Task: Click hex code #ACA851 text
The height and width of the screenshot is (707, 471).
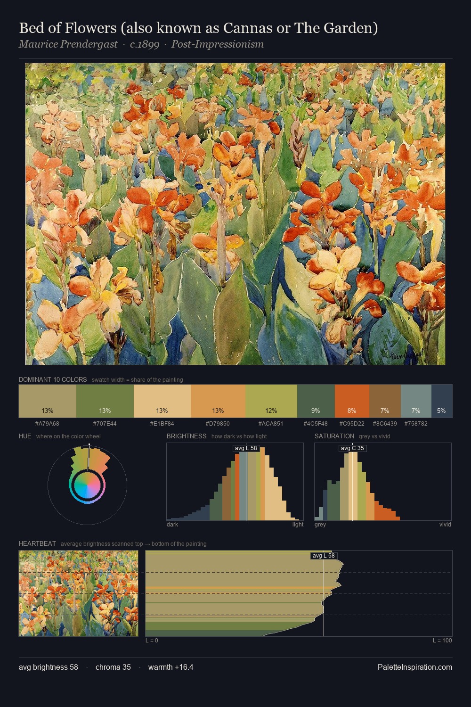Action: (x=271, y=423)
